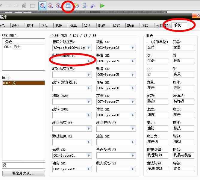Click the 身体 term field 衣服
Image resolution: width=200 pixels, height=180 pixels.
[184, 88]
